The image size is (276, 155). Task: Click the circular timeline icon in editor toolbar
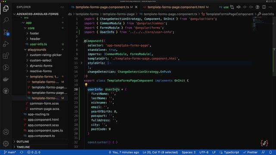click(257, 7)
